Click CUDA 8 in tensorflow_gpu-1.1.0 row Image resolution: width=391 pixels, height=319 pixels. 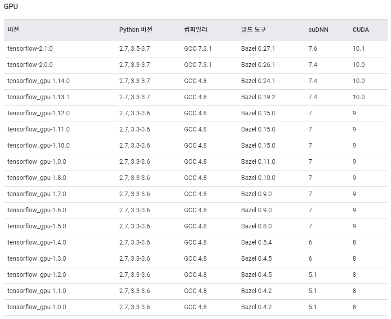(x=354, y=291)
